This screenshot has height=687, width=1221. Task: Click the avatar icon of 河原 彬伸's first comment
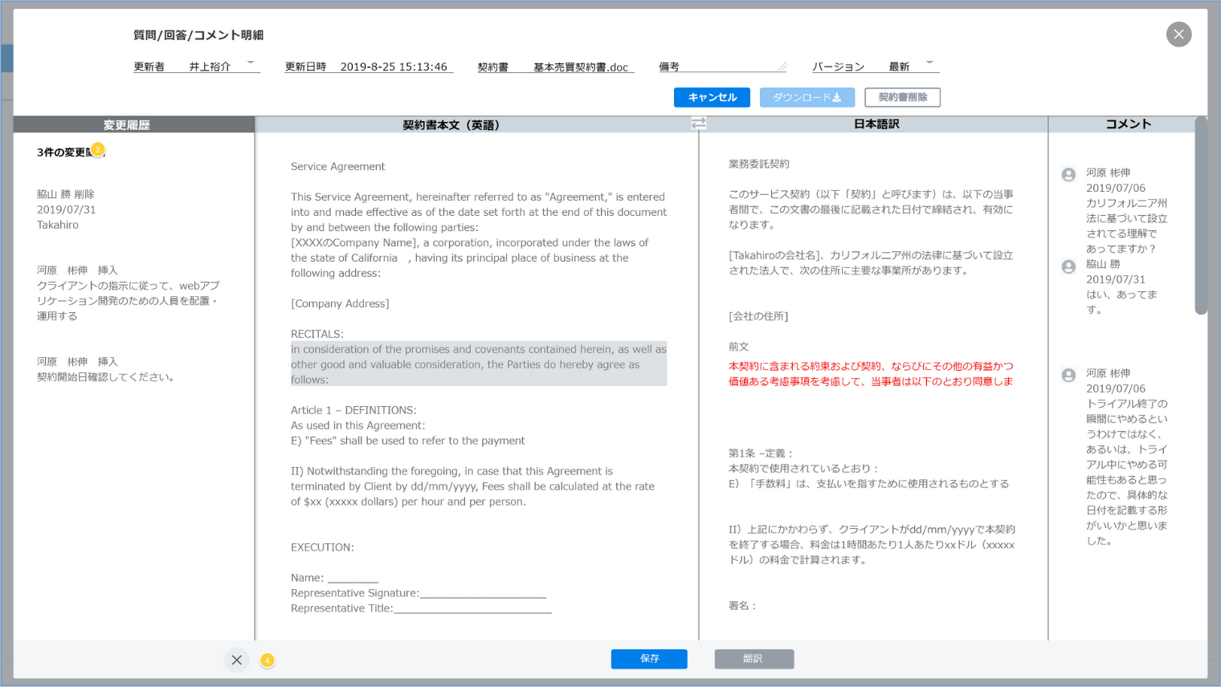1068,174
